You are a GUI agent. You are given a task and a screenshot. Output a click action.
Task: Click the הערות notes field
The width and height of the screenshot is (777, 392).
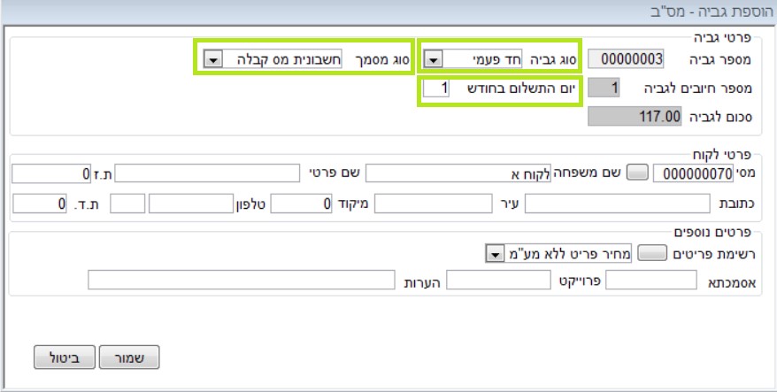tap(242, 280)
